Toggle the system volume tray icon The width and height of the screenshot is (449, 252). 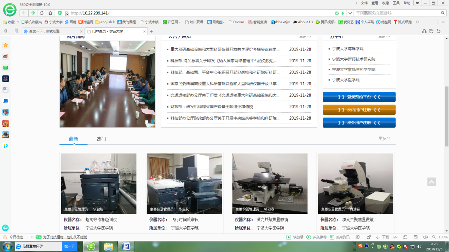pyautogui.click(x=419, y=246)
